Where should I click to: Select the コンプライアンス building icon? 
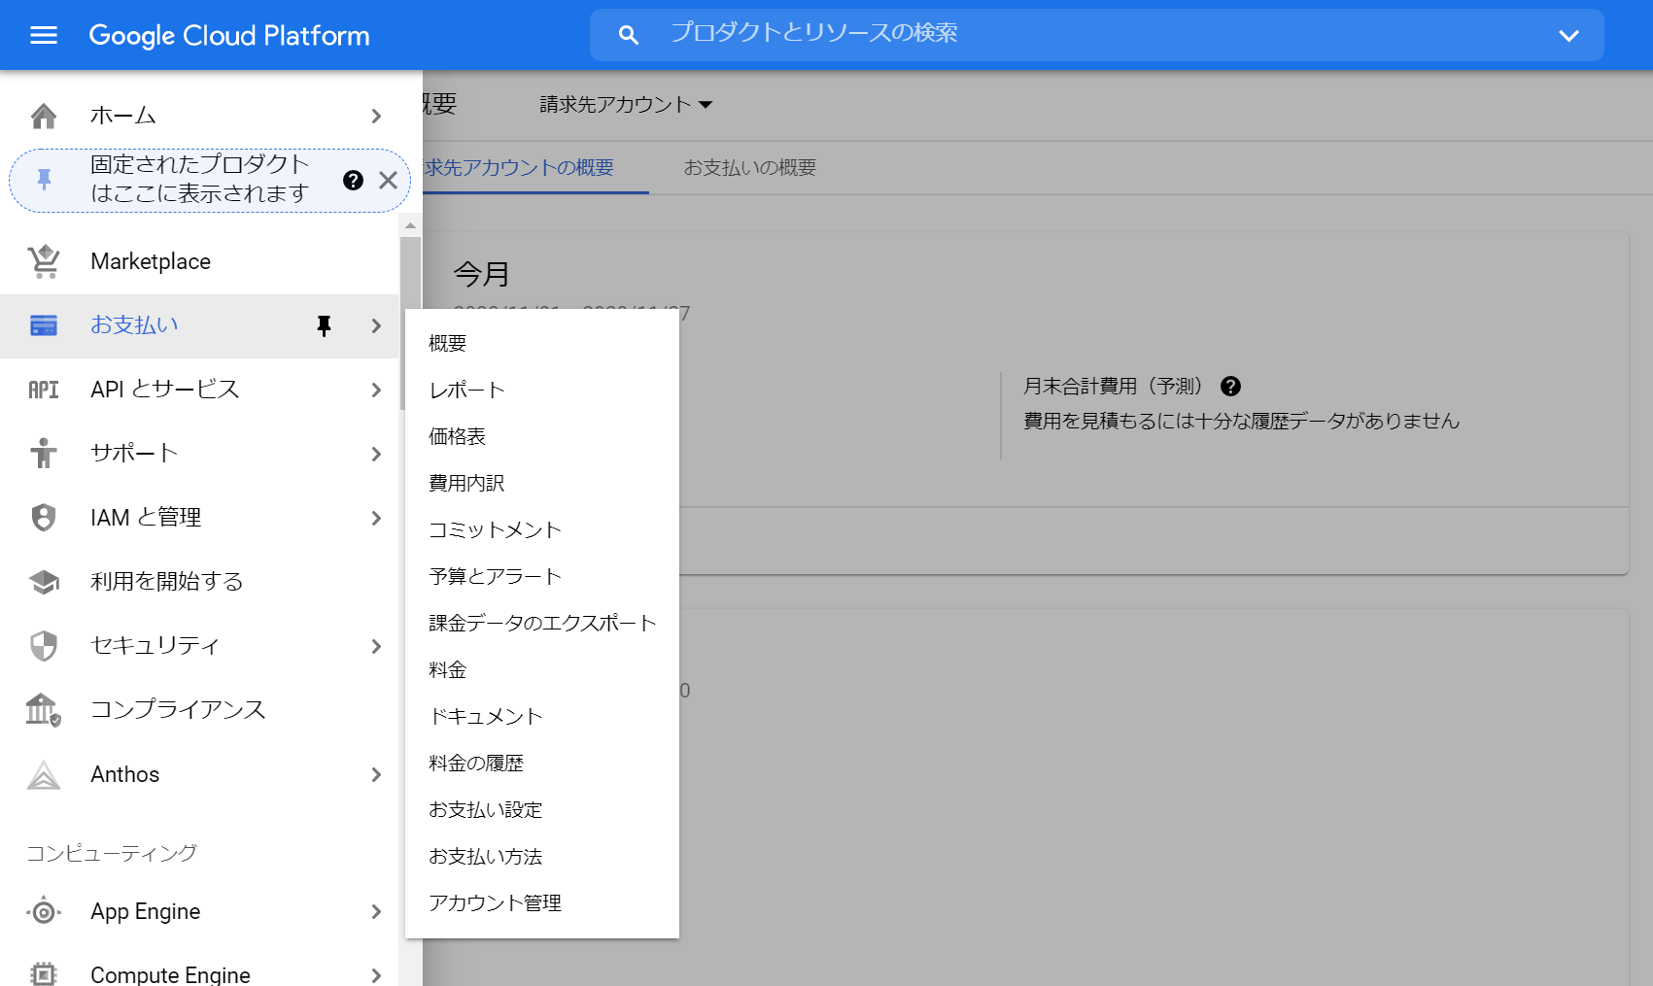point(43,709)
